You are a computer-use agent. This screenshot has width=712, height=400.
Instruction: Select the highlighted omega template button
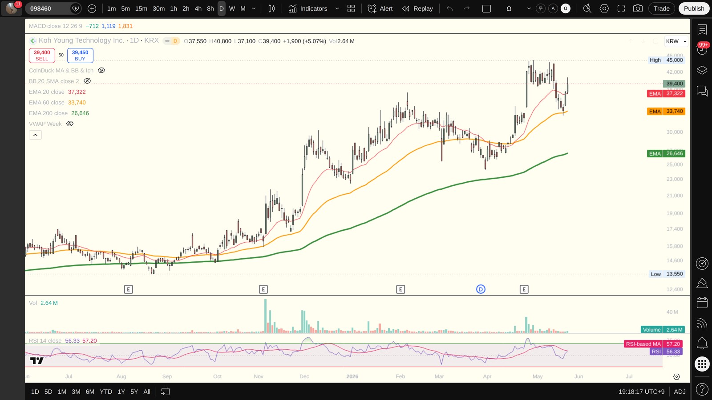(x=566, y=8)
